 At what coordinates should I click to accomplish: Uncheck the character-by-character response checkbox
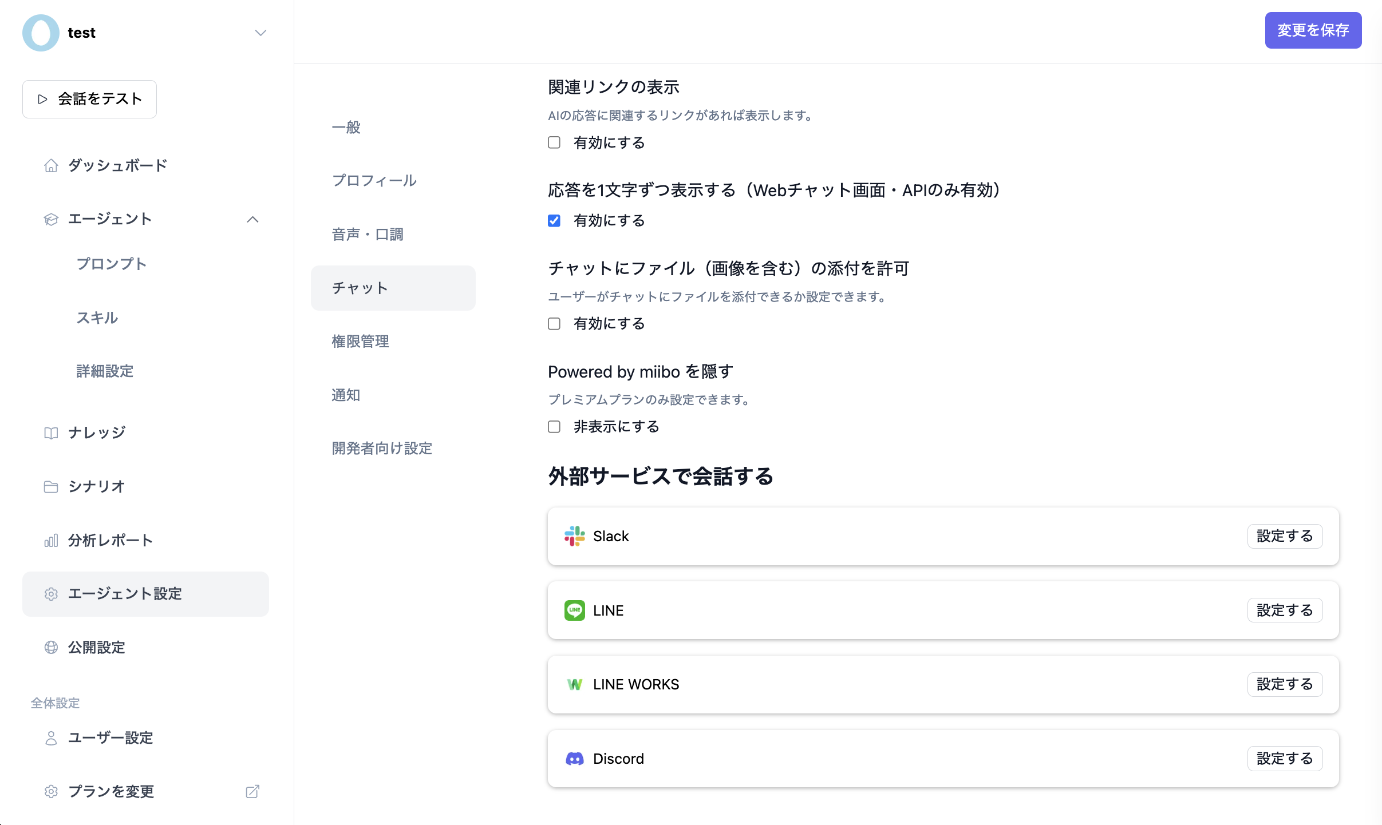pos(554,221)
